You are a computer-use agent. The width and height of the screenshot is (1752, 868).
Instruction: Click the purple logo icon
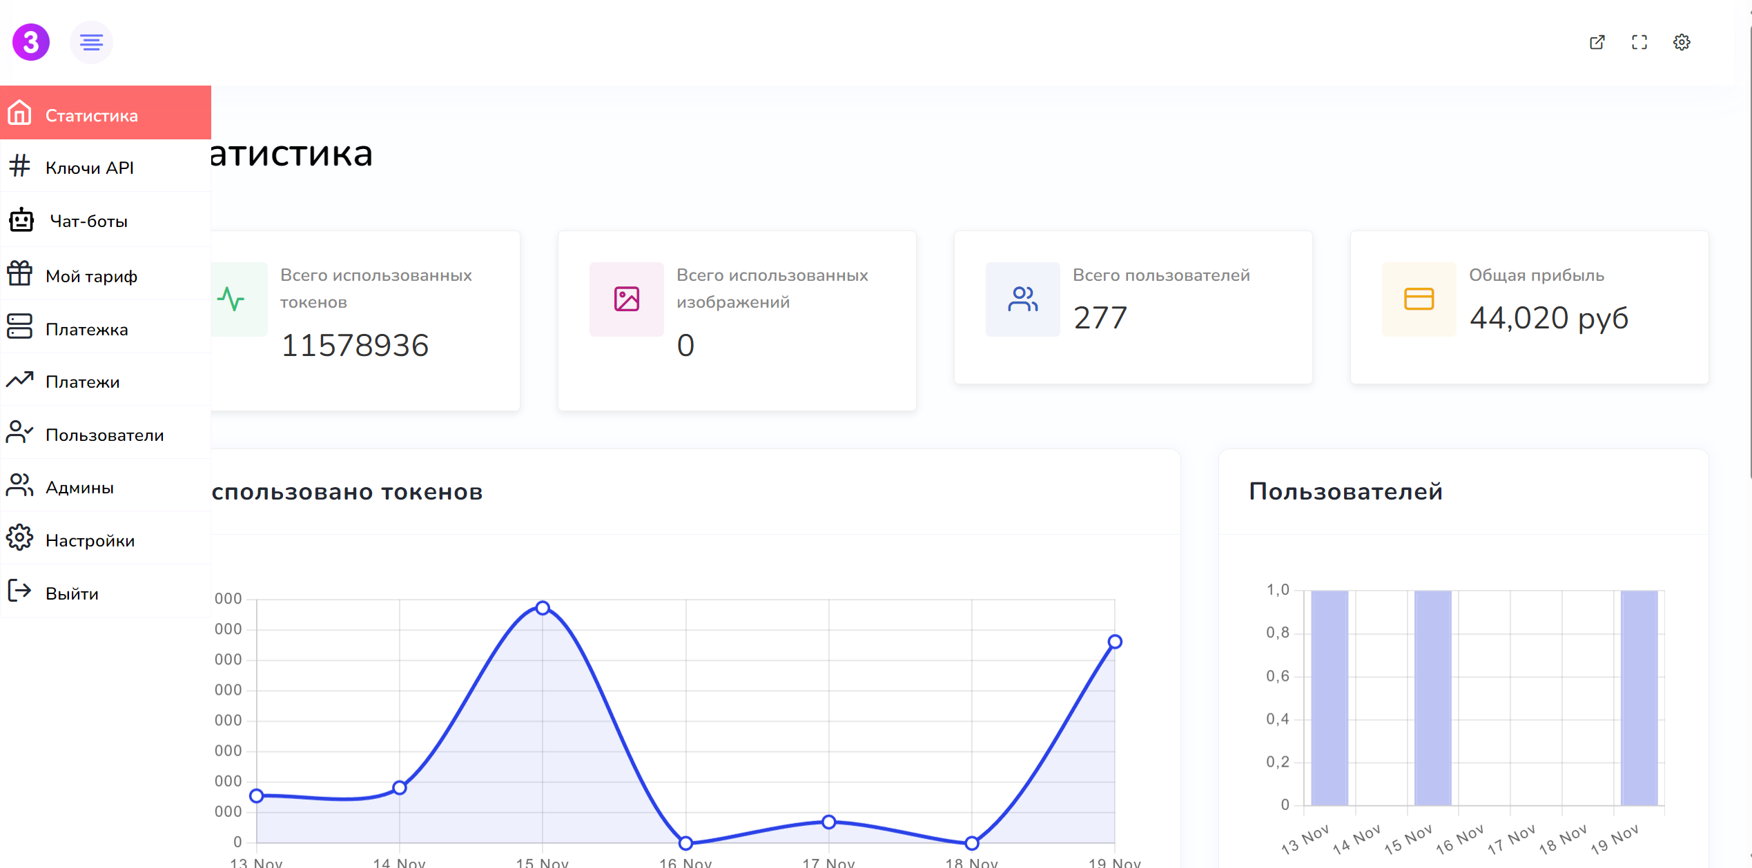click(x=31, y=42)
